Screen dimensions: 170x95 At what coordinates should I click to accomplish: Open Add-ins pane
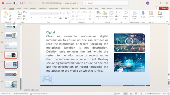click(x=151, y=14)
